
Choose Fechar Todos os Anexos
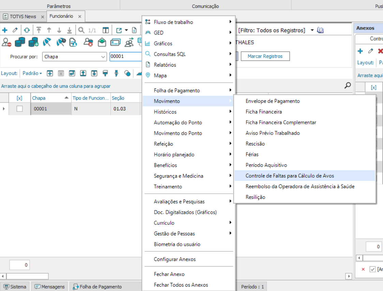tap(189, 285)
